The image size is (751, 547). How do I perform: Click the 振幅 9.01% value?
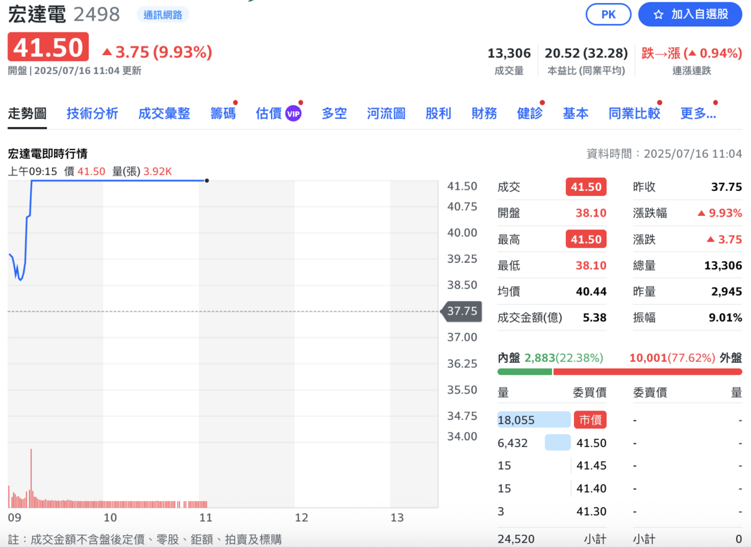tap(725, 318)
